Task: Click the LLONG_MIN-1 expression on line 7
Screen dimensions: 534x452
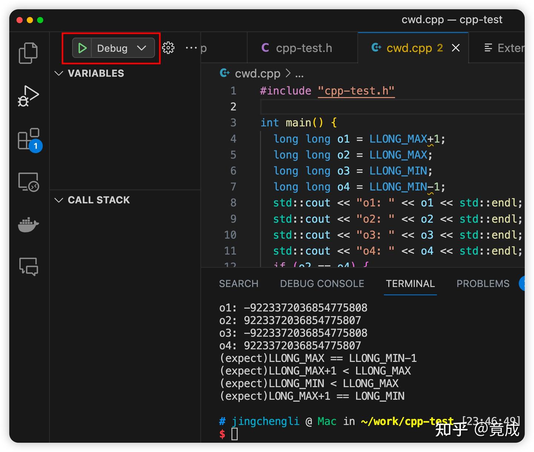Action: coord(404,187)
